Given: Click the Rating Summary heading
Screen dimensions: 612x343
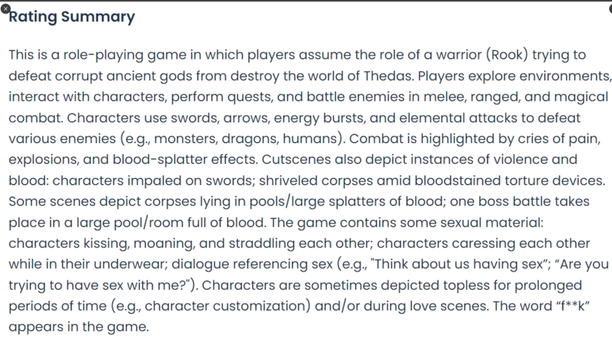Looking at the screenshot, I should pos(72,17).
